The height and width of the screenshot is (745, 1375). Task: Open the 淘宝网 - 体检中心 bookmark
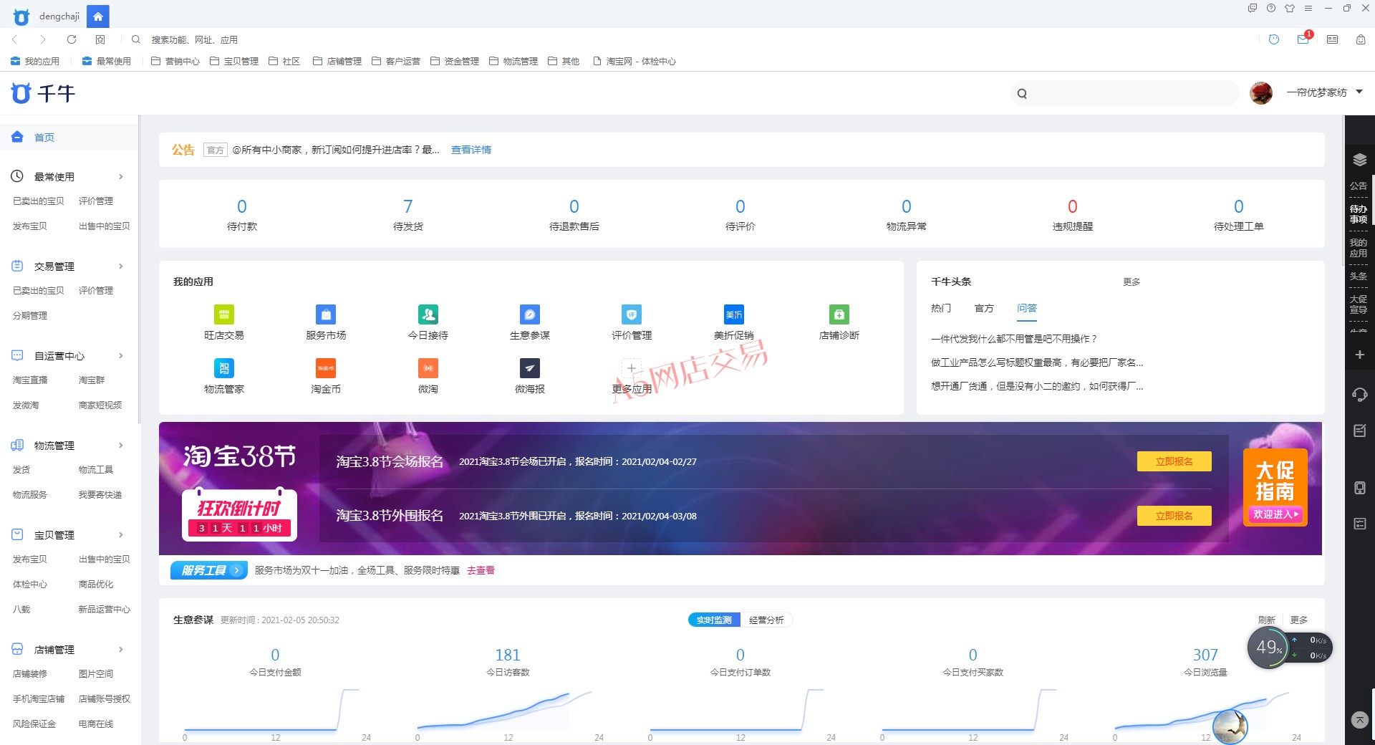[x=635, y=61]
